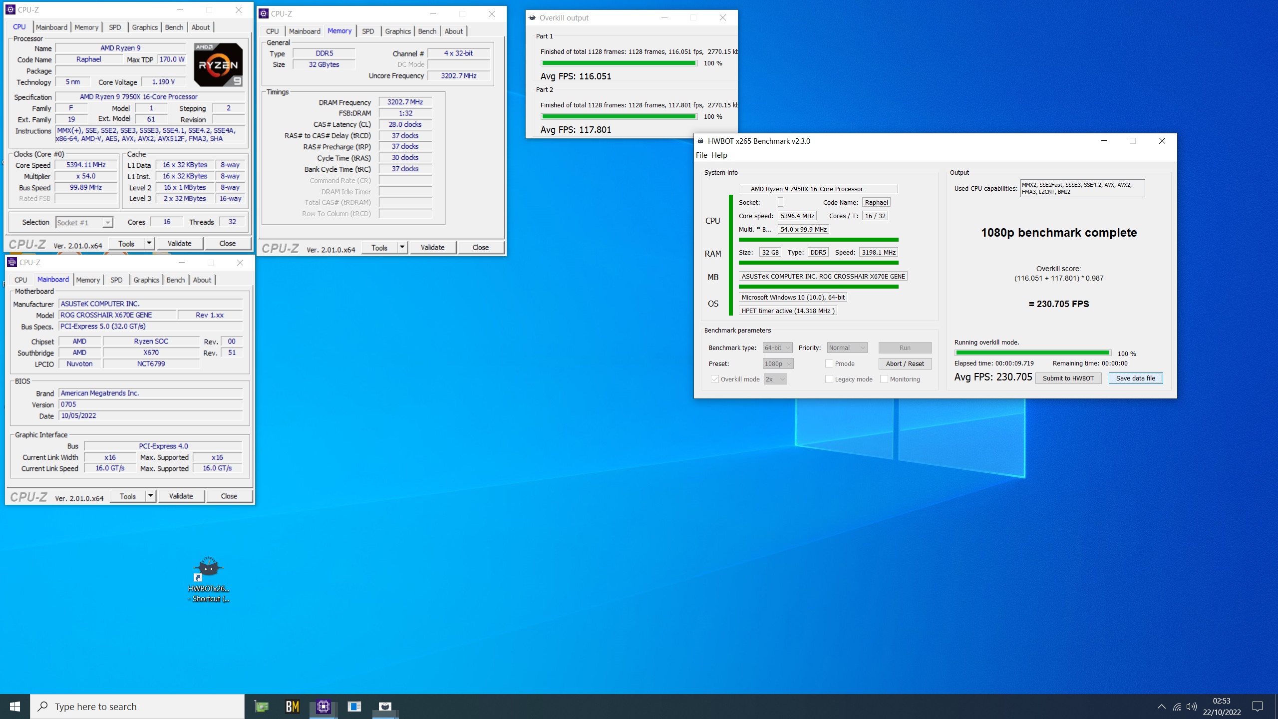This screenshot has width=1278, height=719.
Task: Click the volume speaker tray icon
Action: (1192, 707)
